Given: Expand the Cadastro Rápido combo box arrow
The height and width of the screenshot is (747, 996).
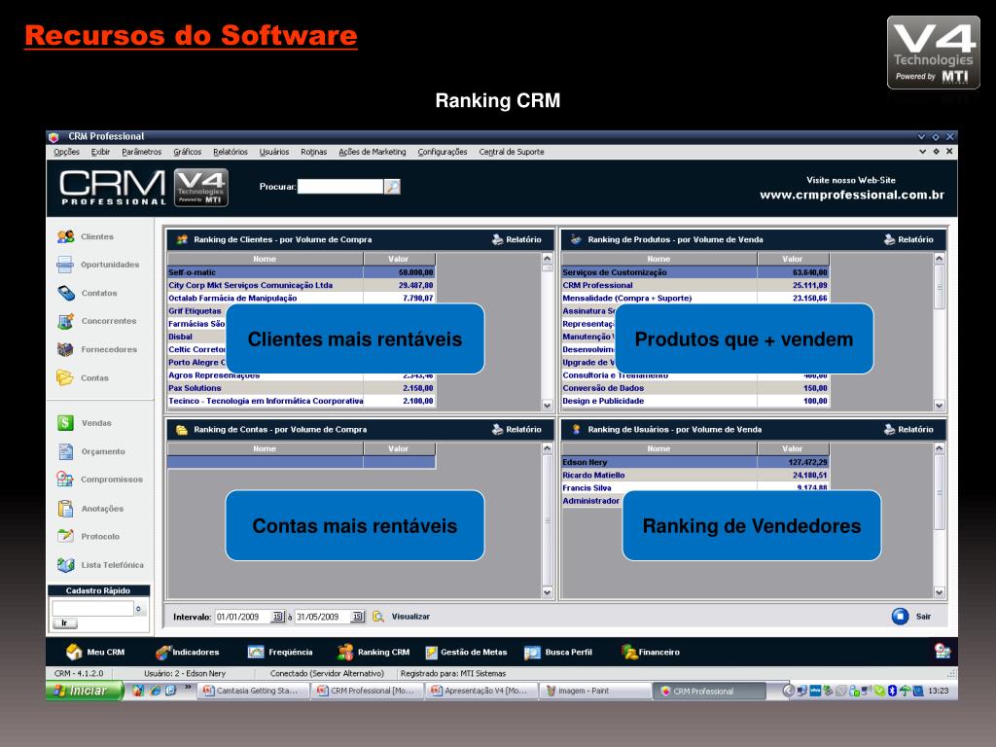Looking at the screenshot, I should 138,609.
